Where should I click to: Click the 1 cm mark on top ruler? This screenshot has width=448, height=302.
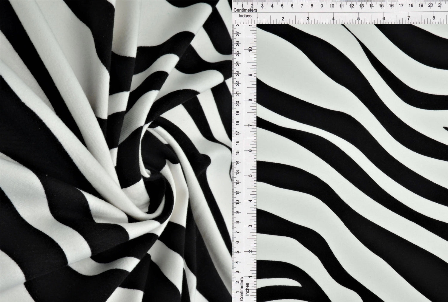242,6
